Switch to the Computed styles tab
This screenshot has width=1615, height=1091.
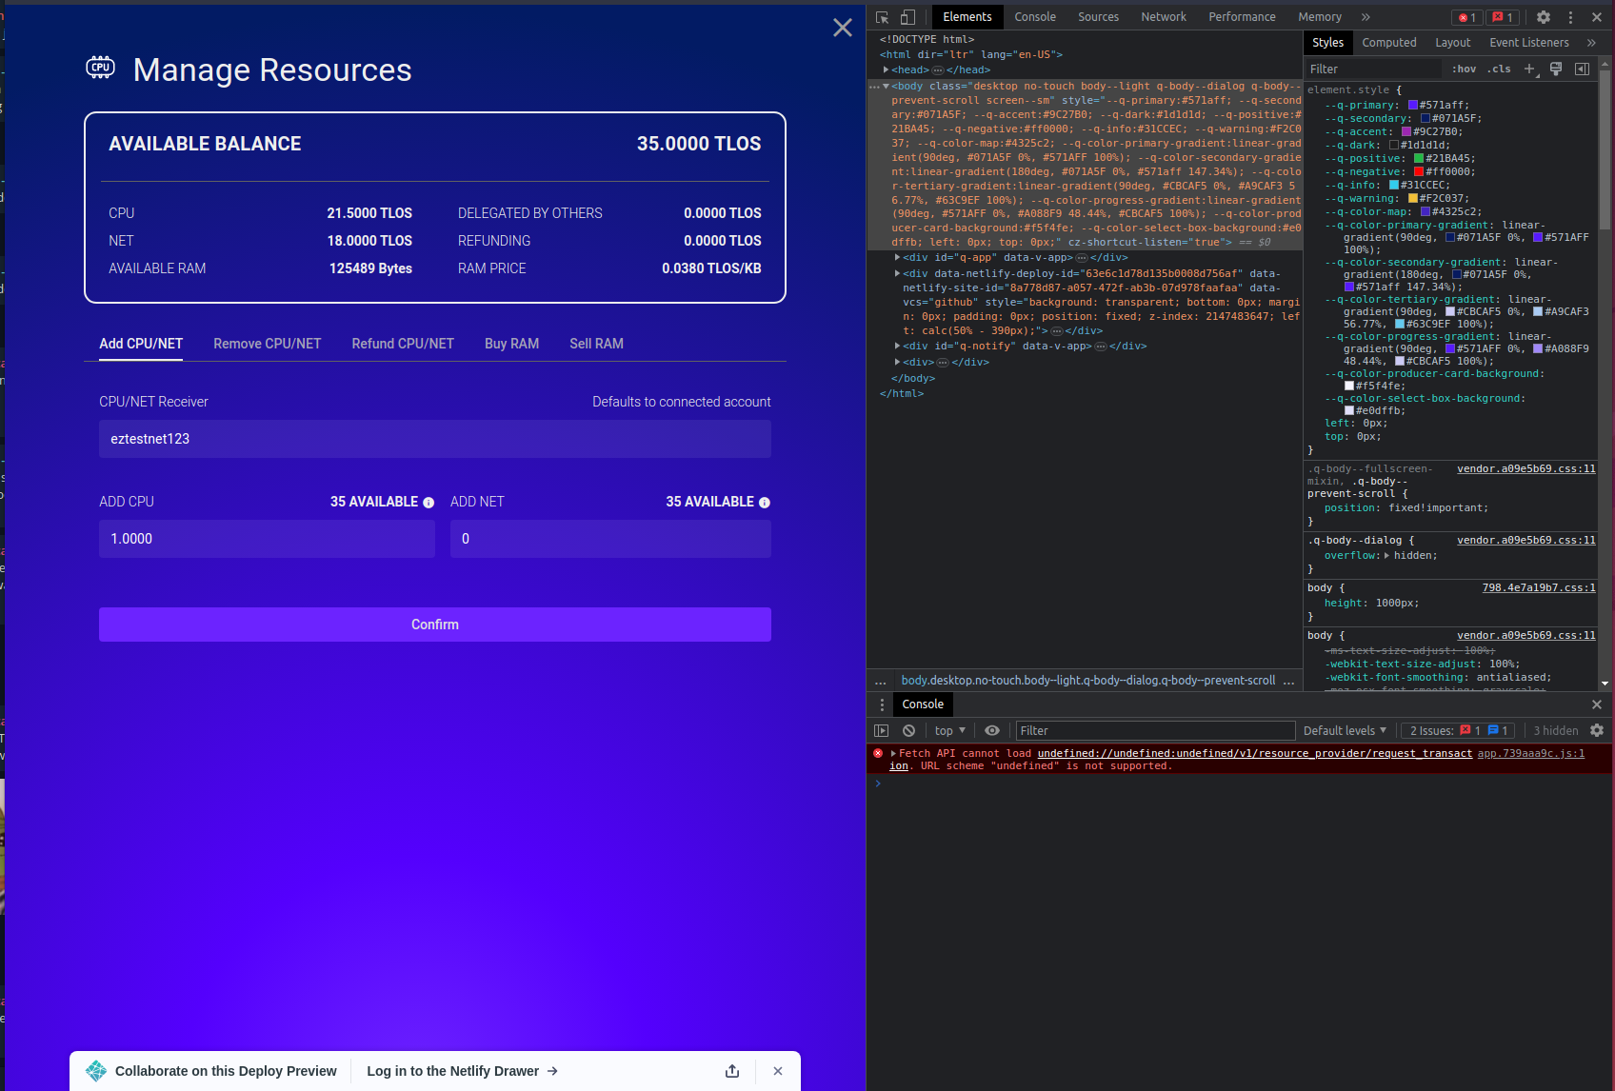tap(1389, 43)
